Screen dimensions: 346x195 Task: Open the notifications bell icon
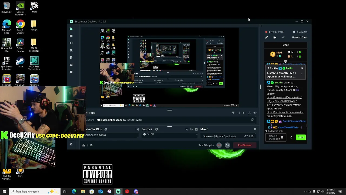tap(91, 145)
